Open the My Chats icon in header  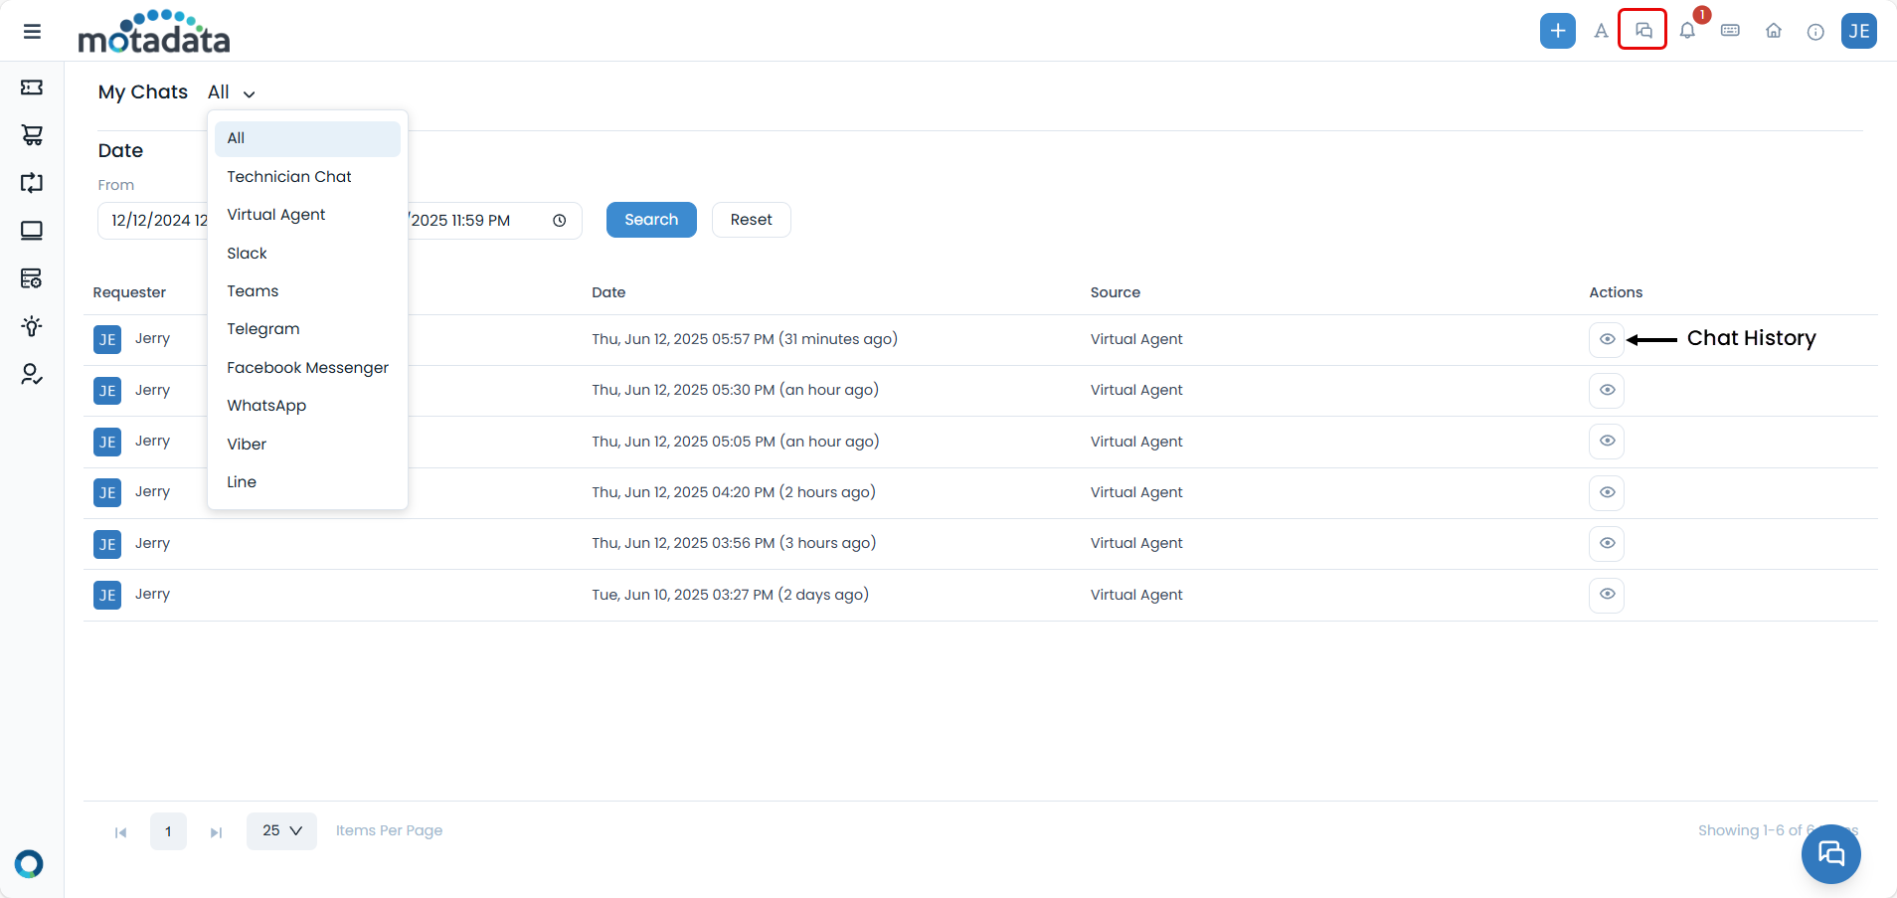click(x=1642, y=30)
